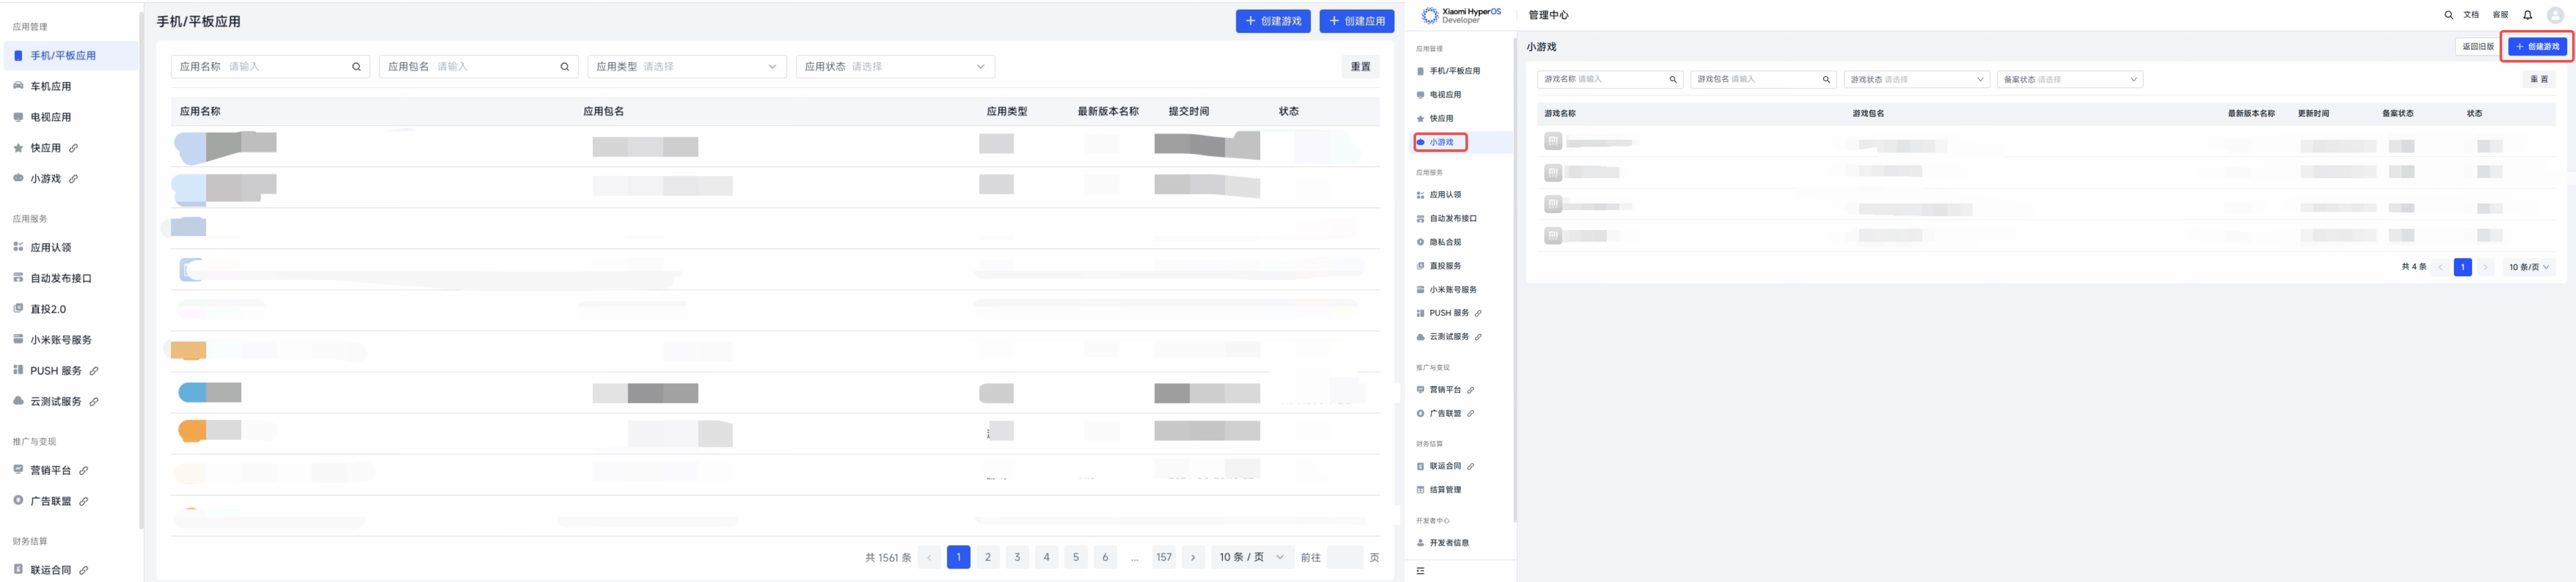Open the 应用类型 dropdown
Viewport: 2576px width, 582px height.
687,67
